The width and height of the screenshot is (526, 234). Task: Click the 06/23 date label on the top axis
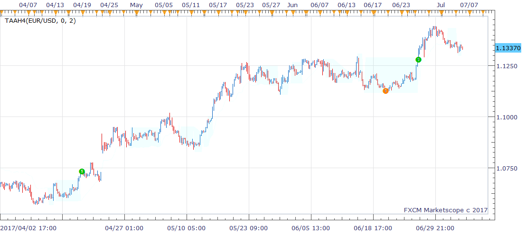401,5
